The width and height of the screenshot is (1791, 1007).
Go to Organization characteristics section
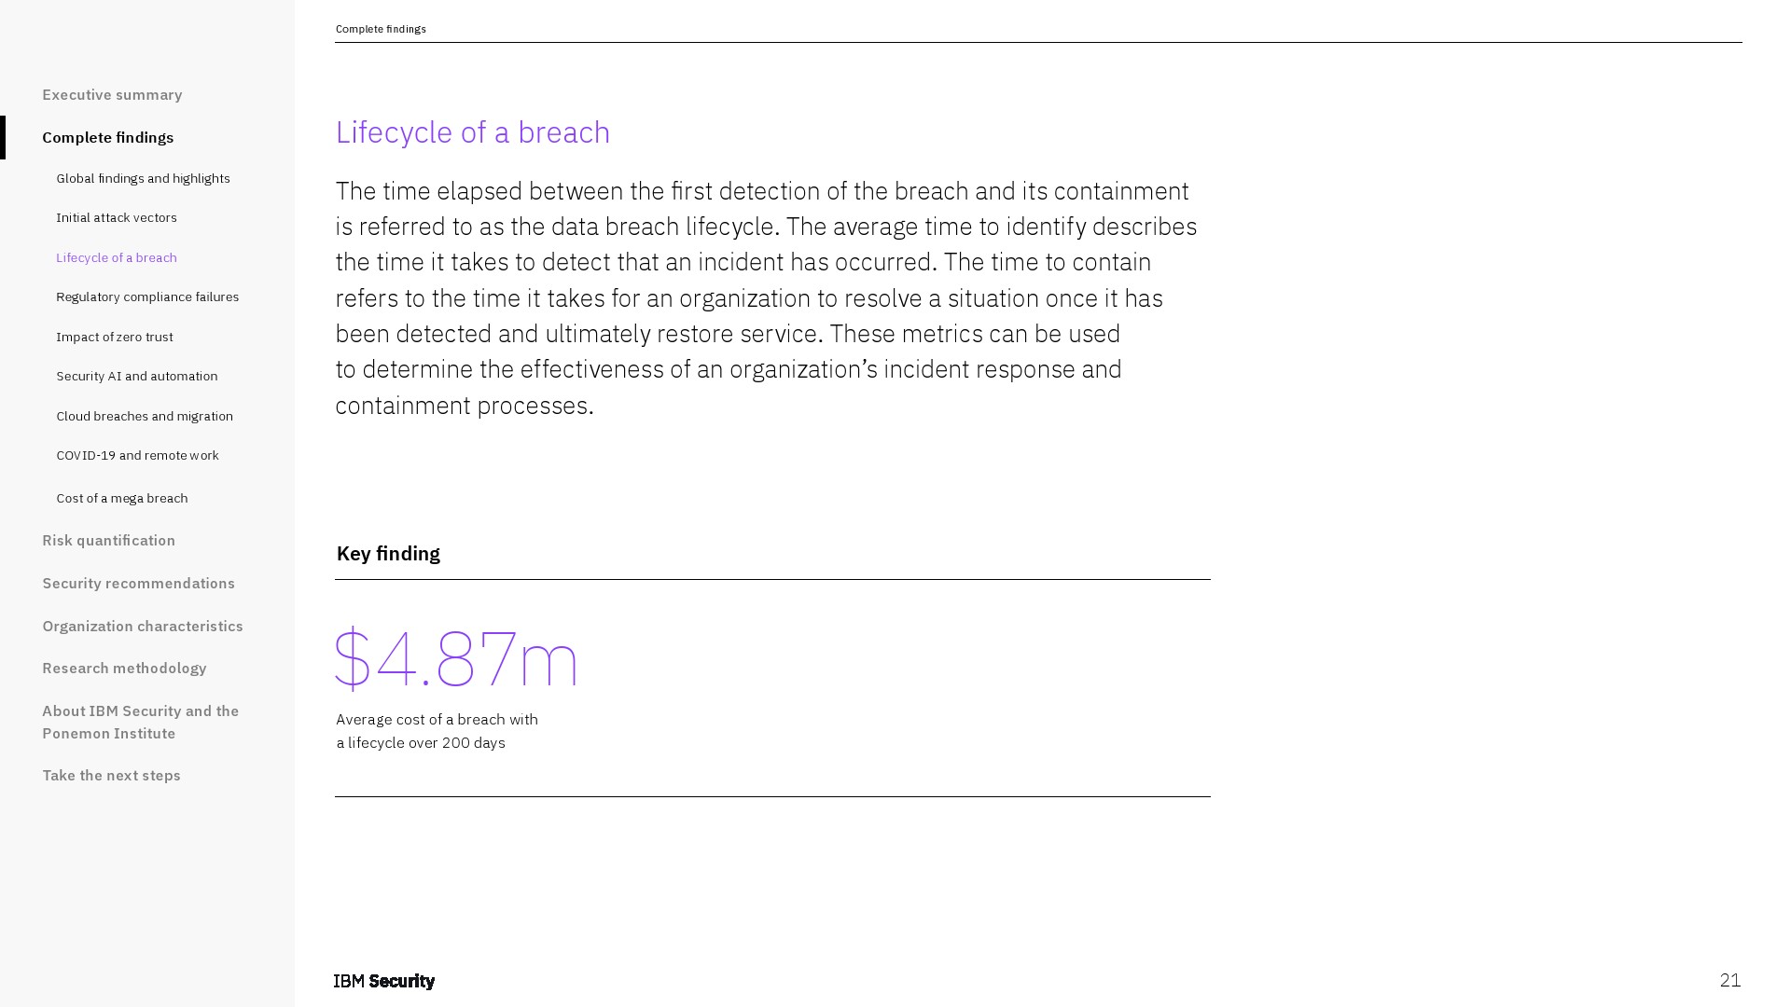[143, 626]
